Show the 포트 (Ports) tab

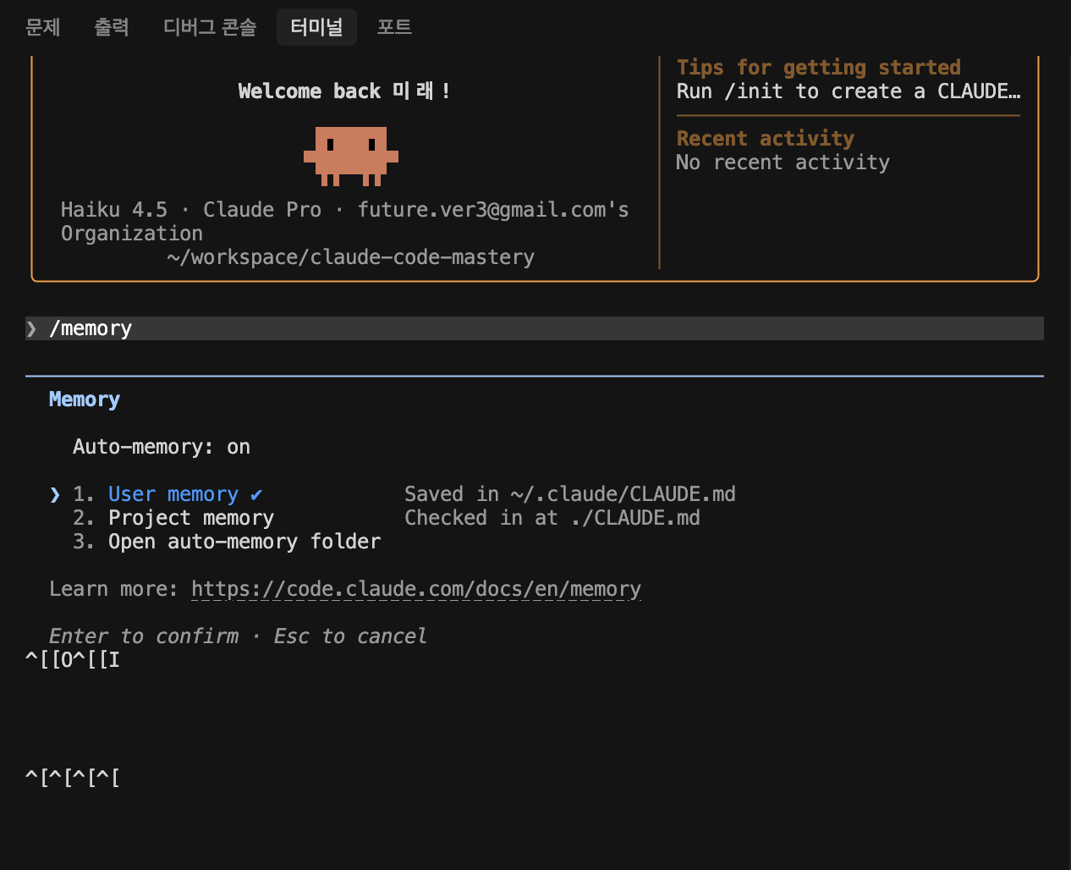pos(394,27)
